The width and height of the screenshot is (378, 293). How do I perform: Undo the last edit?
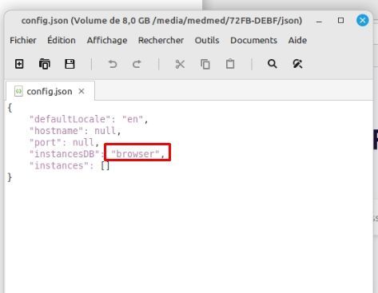point(113,64)
